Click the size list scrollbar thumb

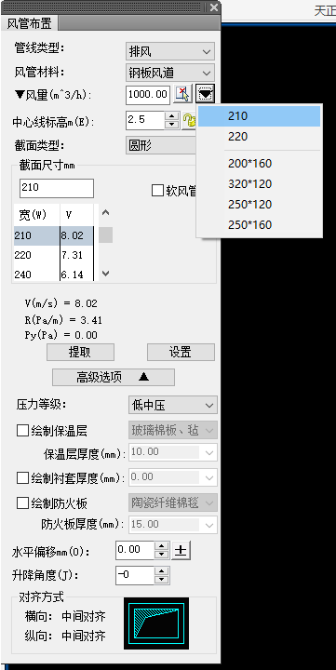pyautogui.click(x=106, y=235)
